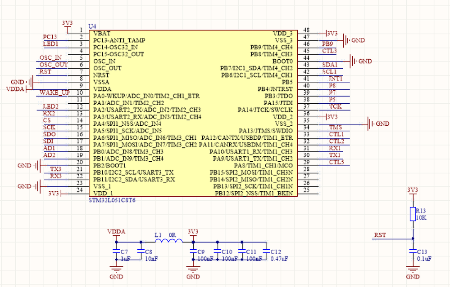Select the CTL2 net label

pyautogui.click(x=336, y=141)
